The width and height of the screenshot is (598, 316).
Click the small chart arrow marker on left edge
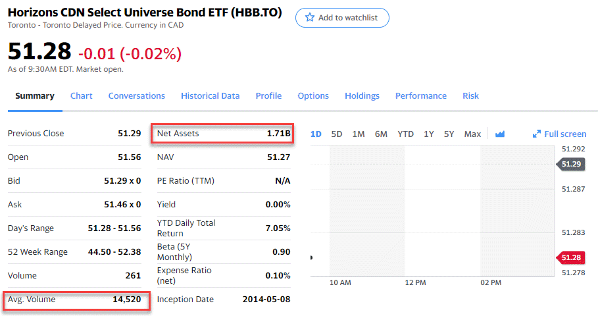(312, 257)
